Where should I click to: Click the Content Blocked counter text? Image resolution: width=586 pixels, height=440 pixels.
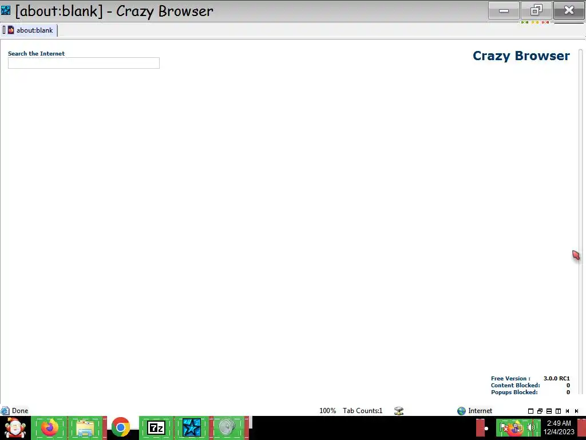530,386
